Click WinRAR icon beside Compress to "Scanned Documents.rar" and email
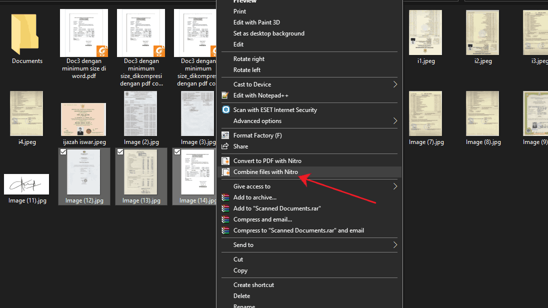The image size is (548, 308). tap(225, 230)
